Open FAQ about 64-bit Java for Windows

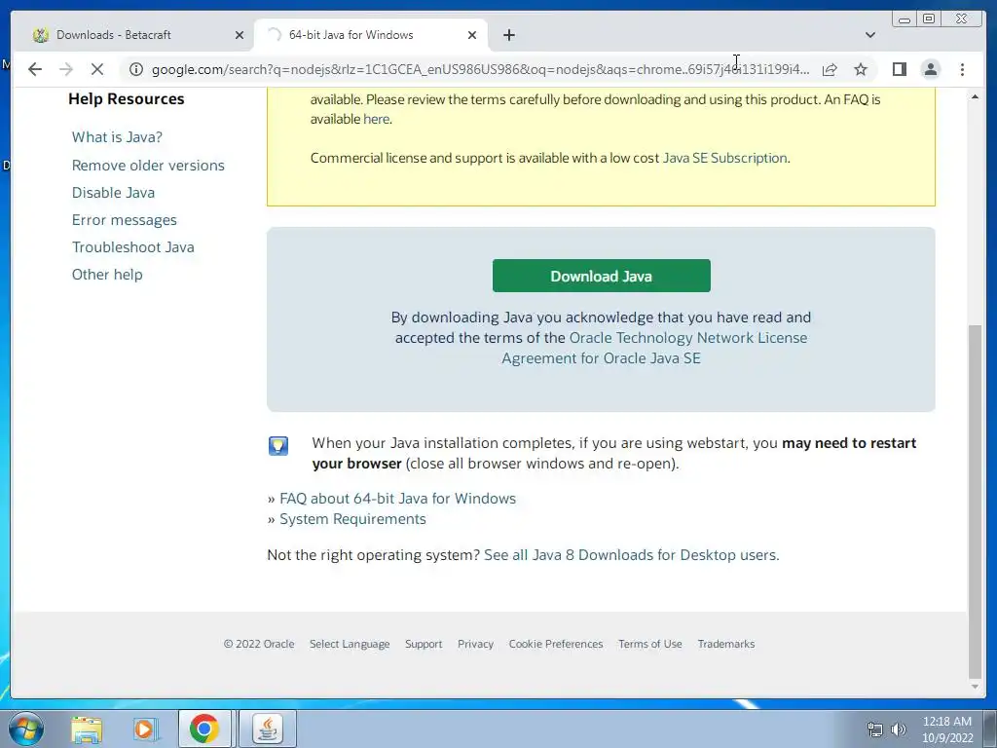[397, 498]
